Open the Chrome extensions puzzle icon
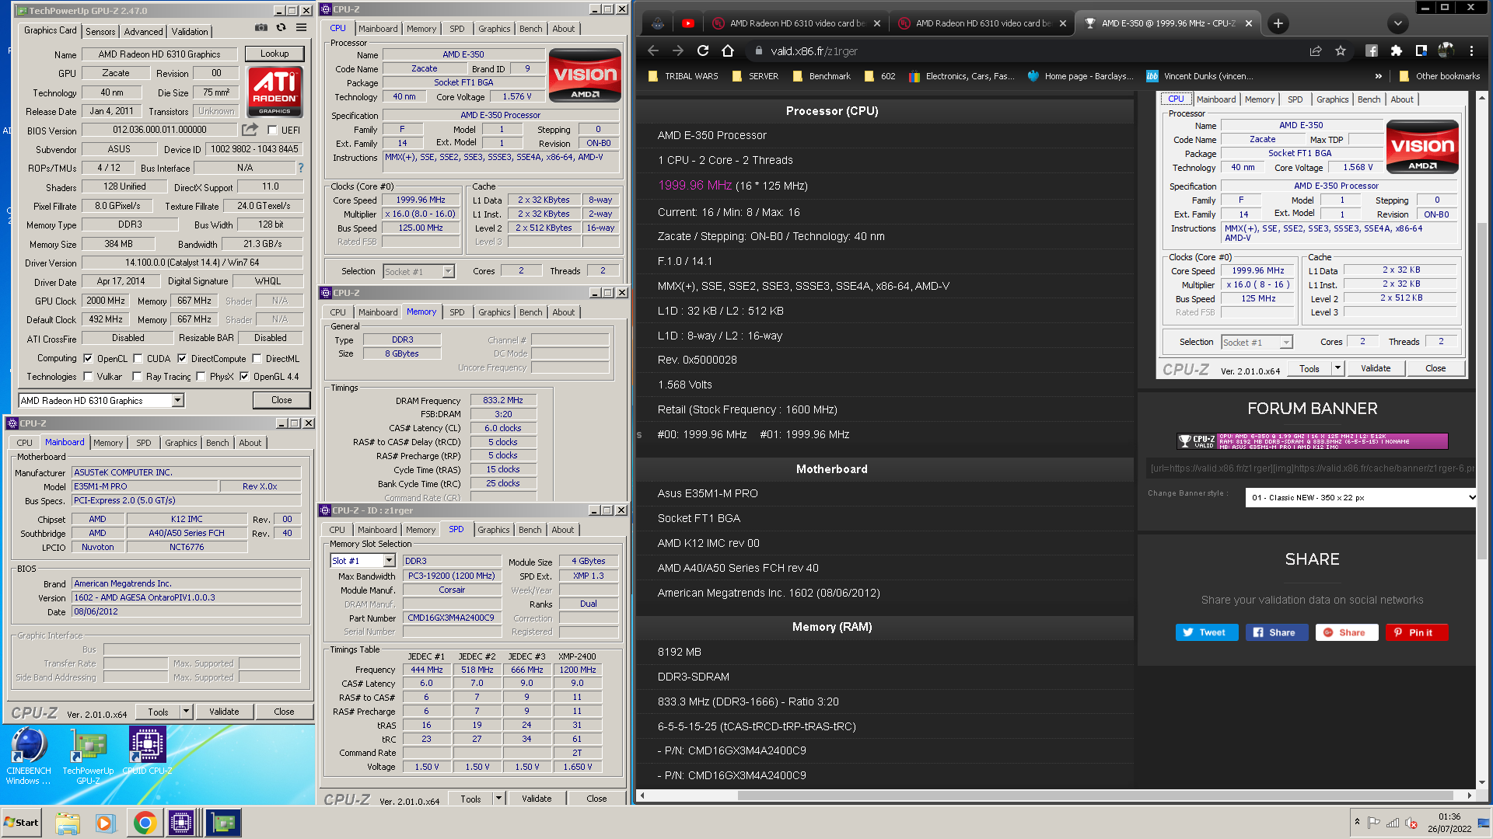Image resolution: width=1493 pixels, height=839 pixels. click(x=1397, y=50)
